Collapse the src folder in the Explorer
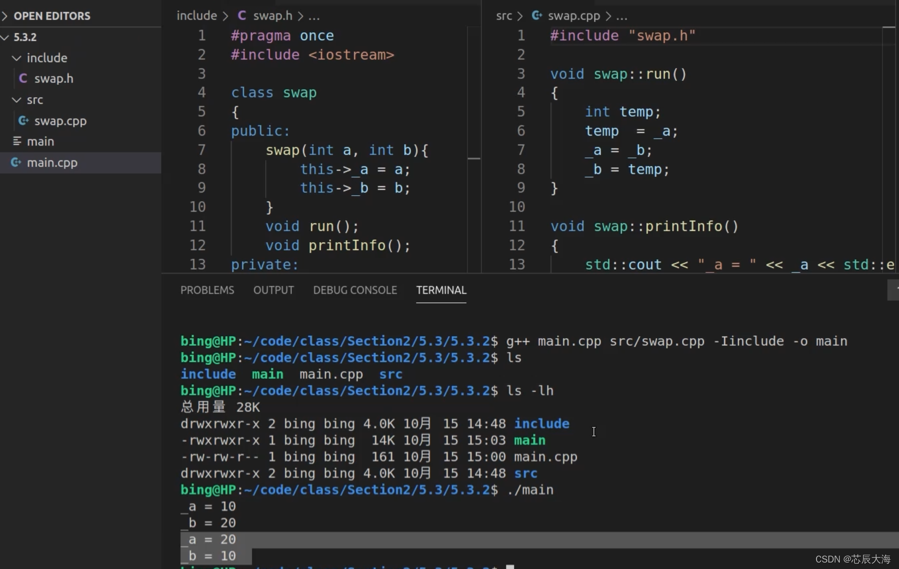Image resolution: width=899 pixels, height=569 pixels. (x=16, y=100)
